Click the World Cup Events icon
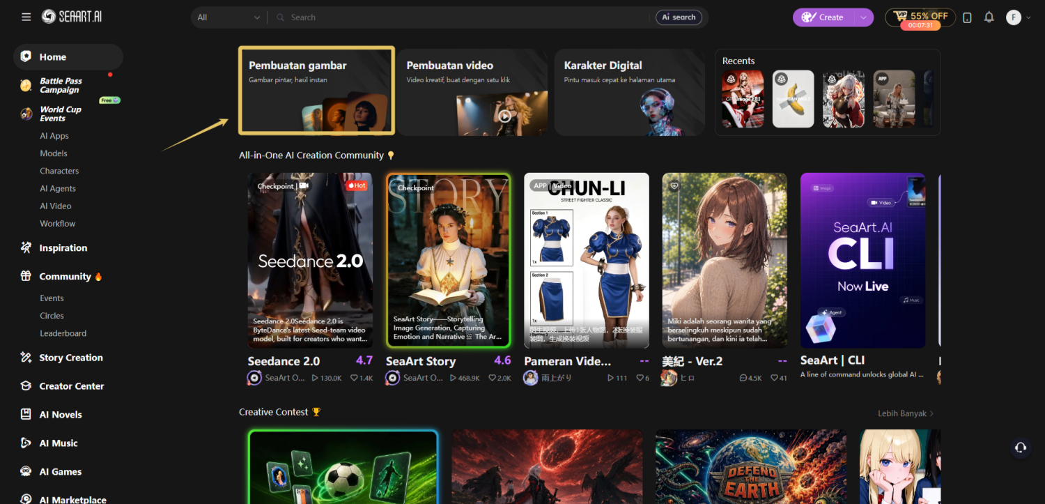Viewport: 1045px width, 504px height. pos(26,114)
